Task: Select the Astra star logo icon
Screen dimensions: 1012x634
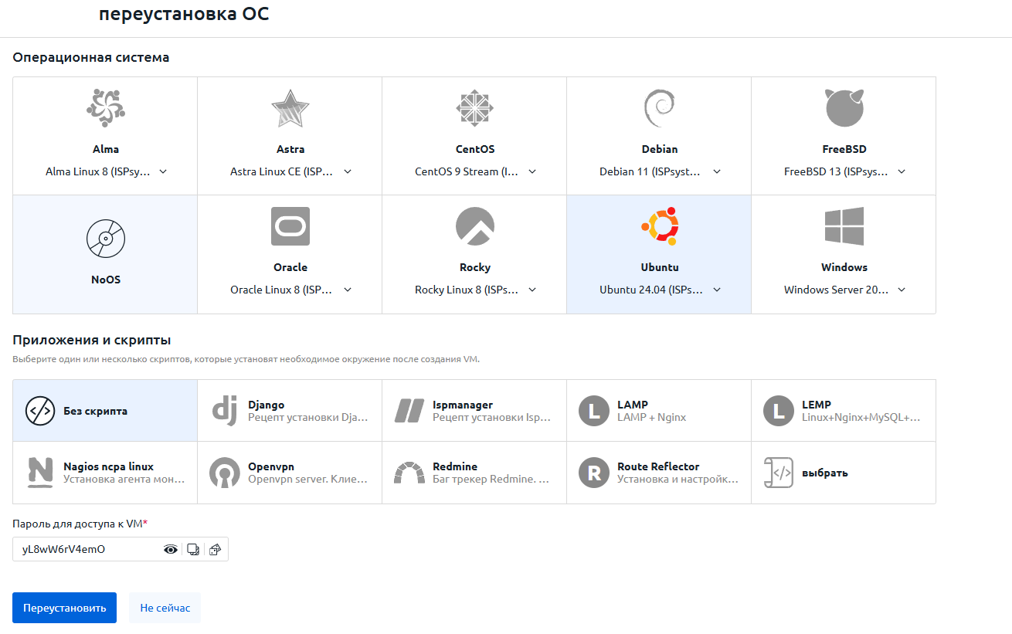Action: [x=290, y=108]
